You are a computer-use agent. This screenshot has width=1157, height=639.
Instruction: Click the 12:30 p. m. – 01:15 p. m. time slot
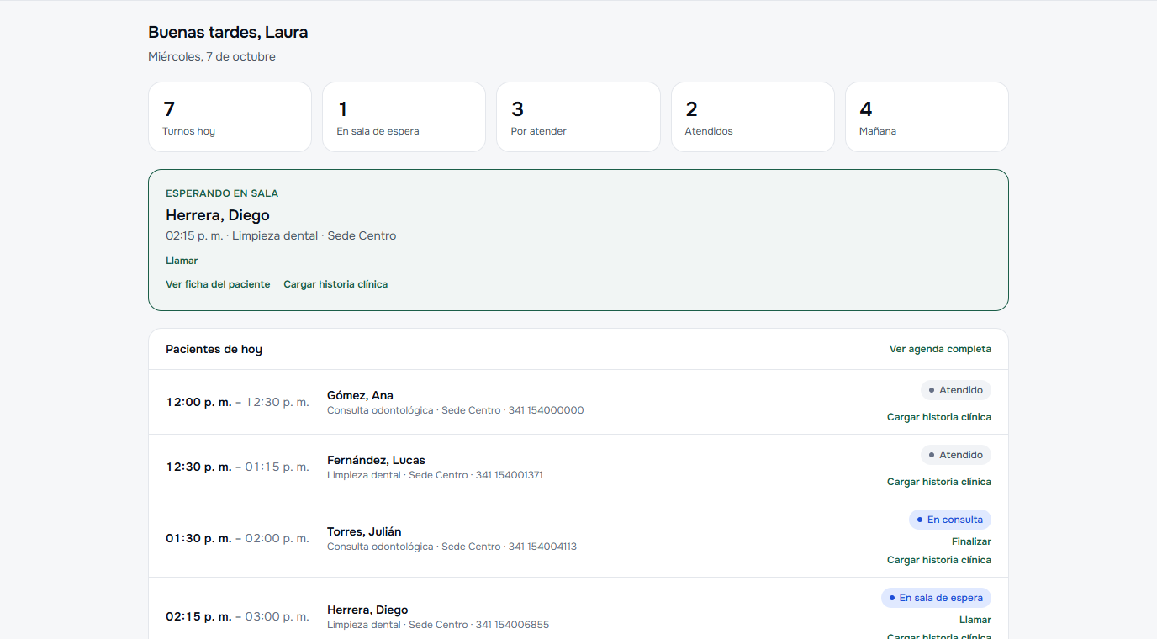pos(237,467)
